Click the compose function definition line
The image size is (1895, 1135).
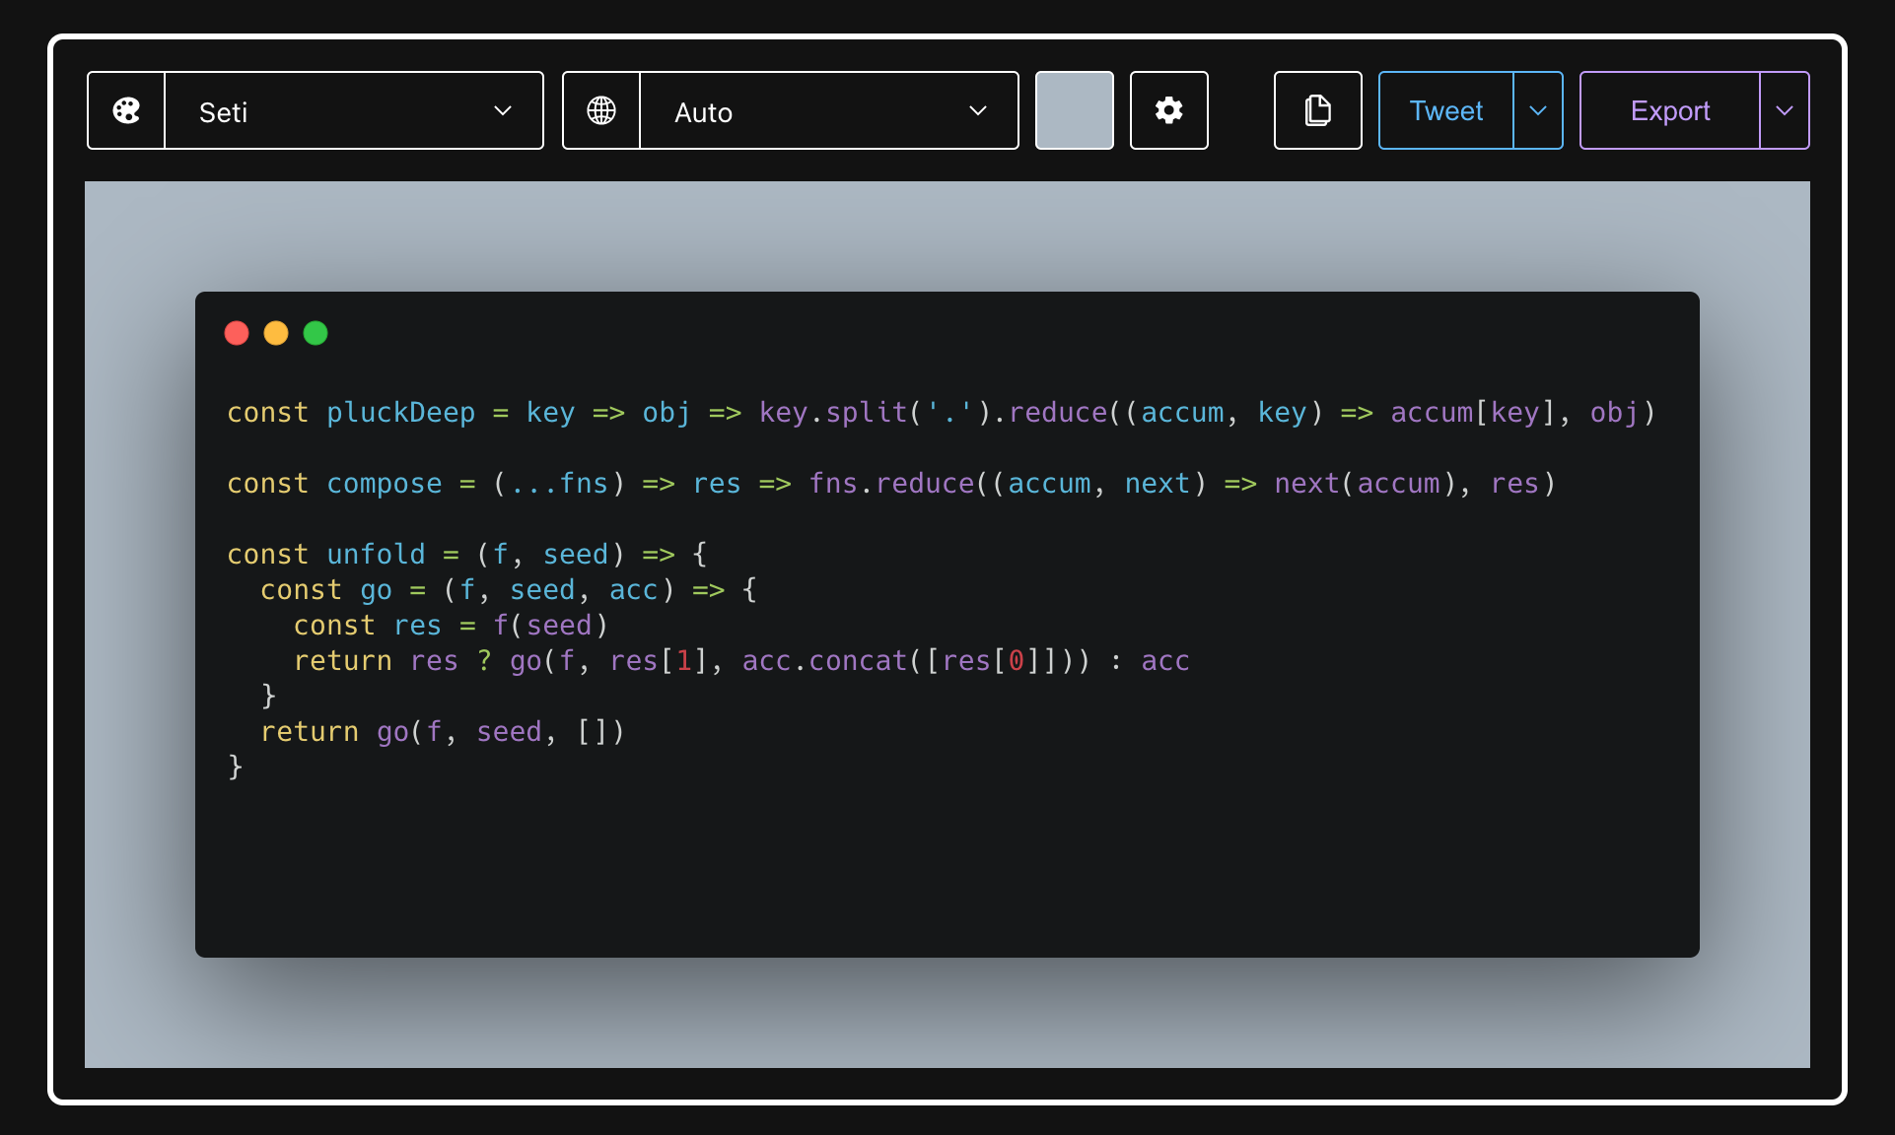(385, 483)
